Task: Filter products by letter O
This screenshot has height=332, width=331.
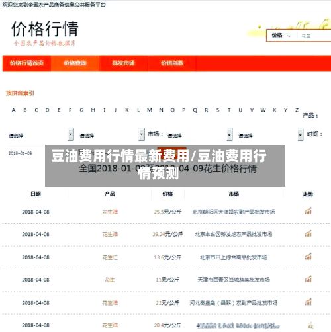Action: (173, 110)
